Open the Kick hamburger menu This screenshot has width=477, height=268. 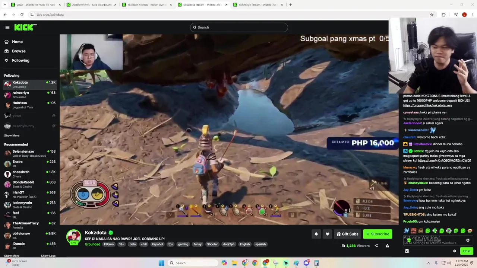coord(7,27)
